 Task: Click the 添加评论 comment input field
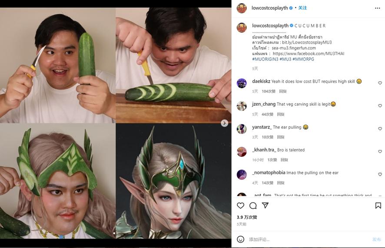click(x=304, y=239)
